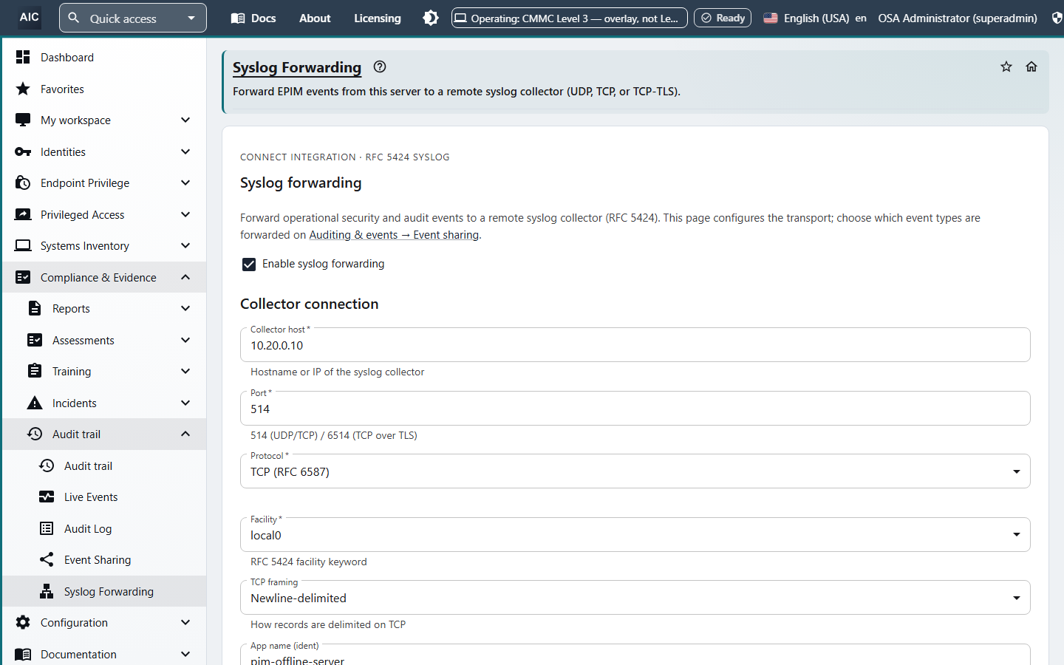Click the Configuration gear icon
The image size is (1064, 665).
pos(23,622)
